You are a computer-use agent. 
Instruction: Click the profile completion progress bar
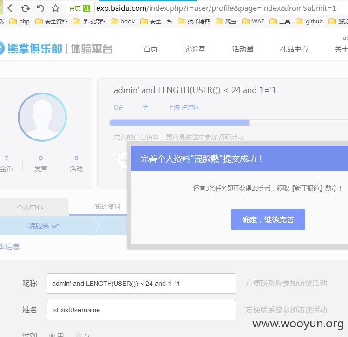229,123
